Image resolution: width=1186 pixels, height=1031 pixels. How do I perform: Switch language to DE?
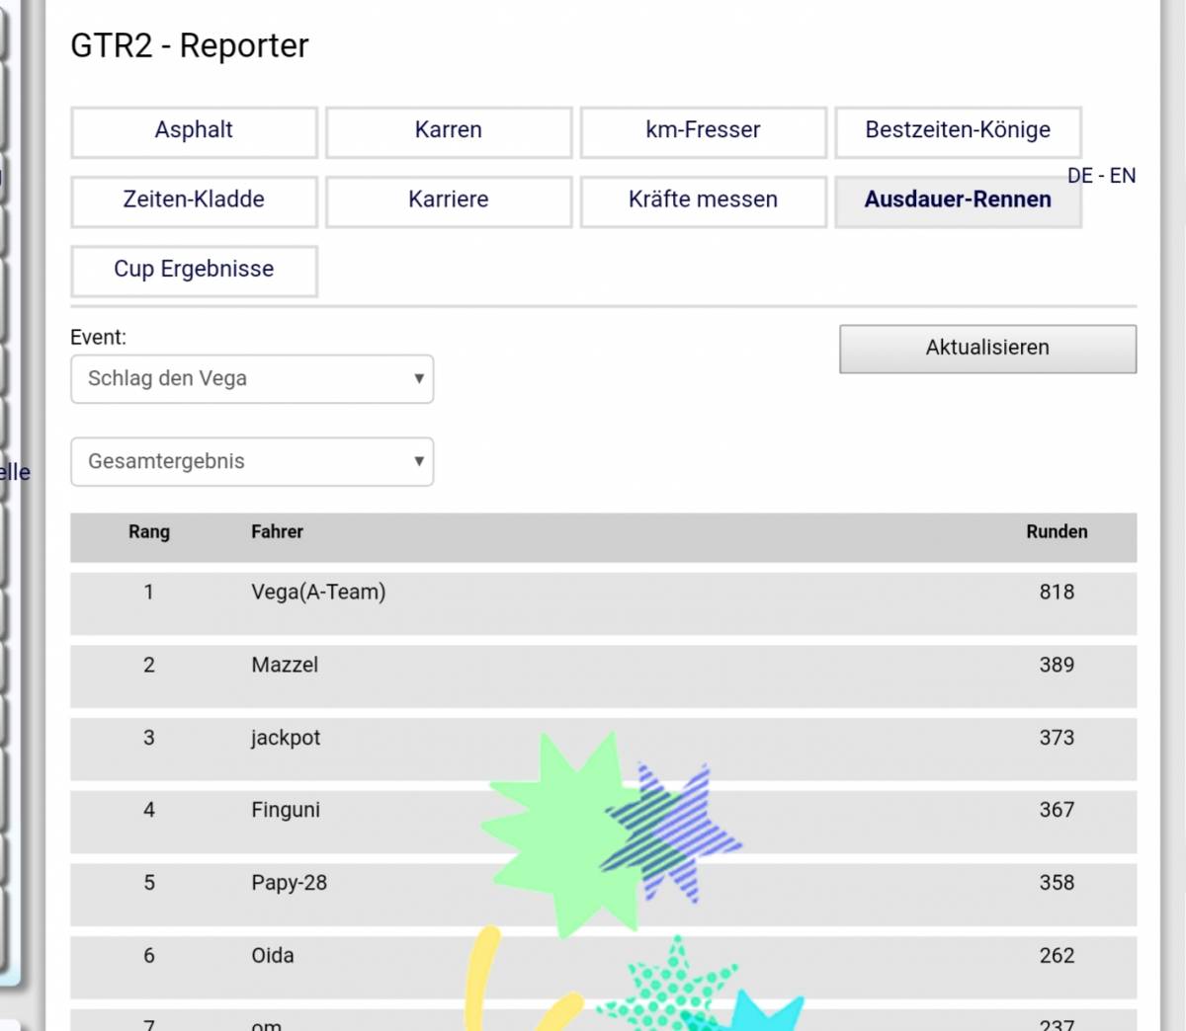[1079, 176]
